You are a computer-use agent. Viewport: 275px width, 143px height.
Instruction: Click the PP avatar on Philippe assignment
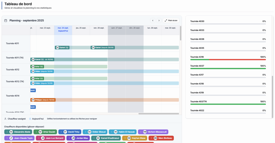(x=33, y=100)
